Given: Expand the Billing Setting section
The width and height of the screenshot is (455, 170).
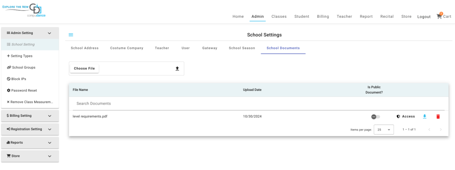Looking at the screenshot, I should (x=30, y=116).
